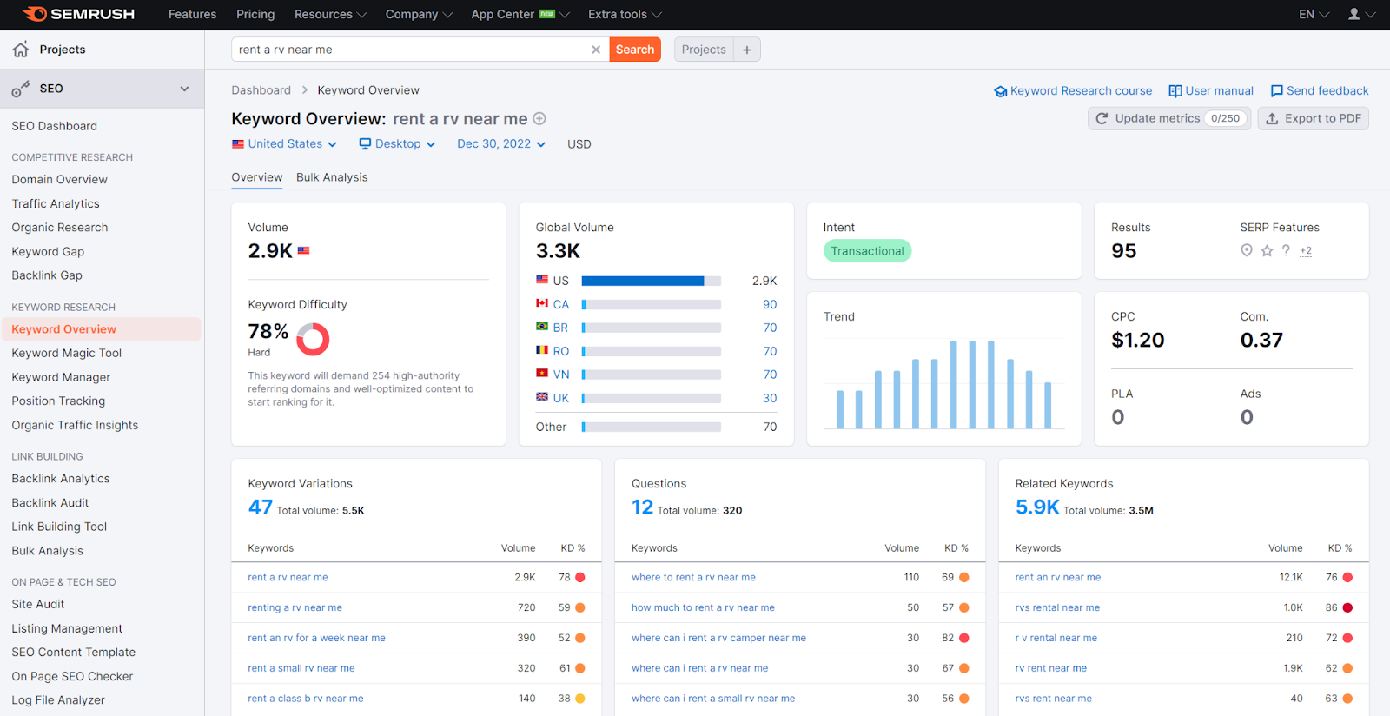Expand the SEO sidebar section chevron
The image size is (1390, 716).
tap(184, 89)
